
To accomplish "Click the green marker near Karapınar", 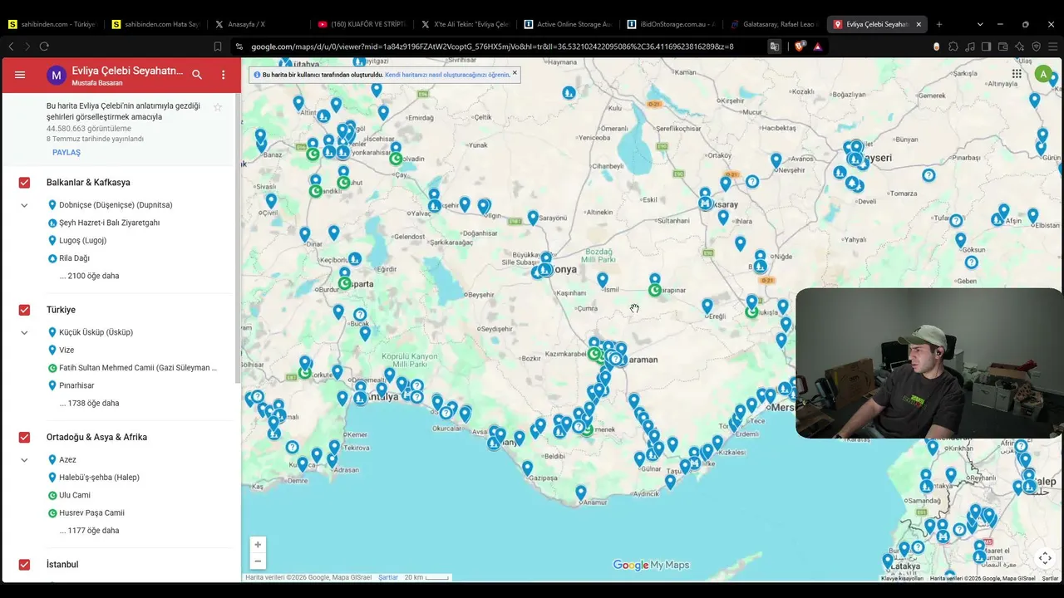I will coord(655,290).
